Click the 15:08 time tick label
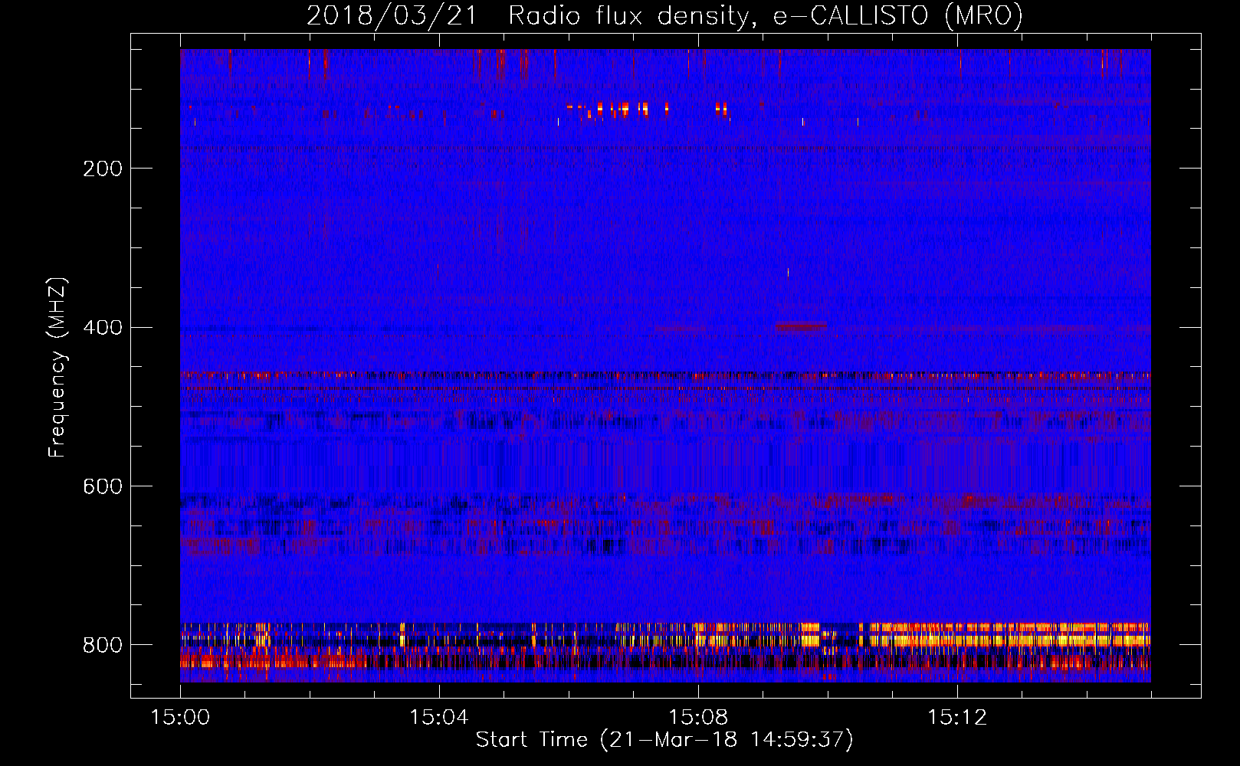The width and height of the screenshot is (1240, 766). point(697,718)
